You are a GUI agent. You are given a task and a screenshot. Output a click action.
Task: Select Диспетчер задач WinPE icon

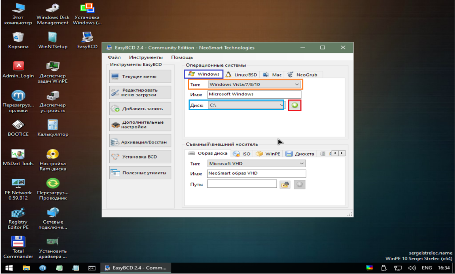(x=53, y=72)
